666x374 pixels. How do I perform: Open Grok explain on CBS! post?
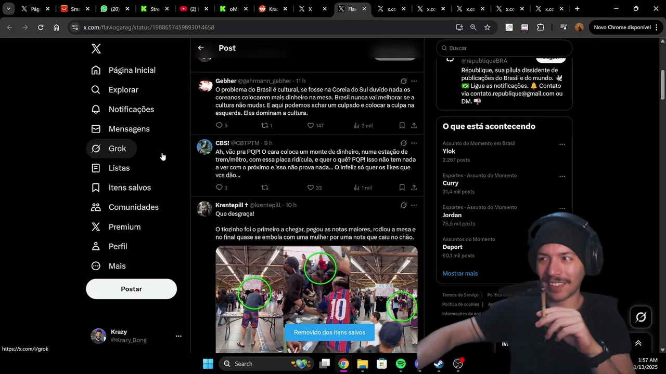click(403, 143)
